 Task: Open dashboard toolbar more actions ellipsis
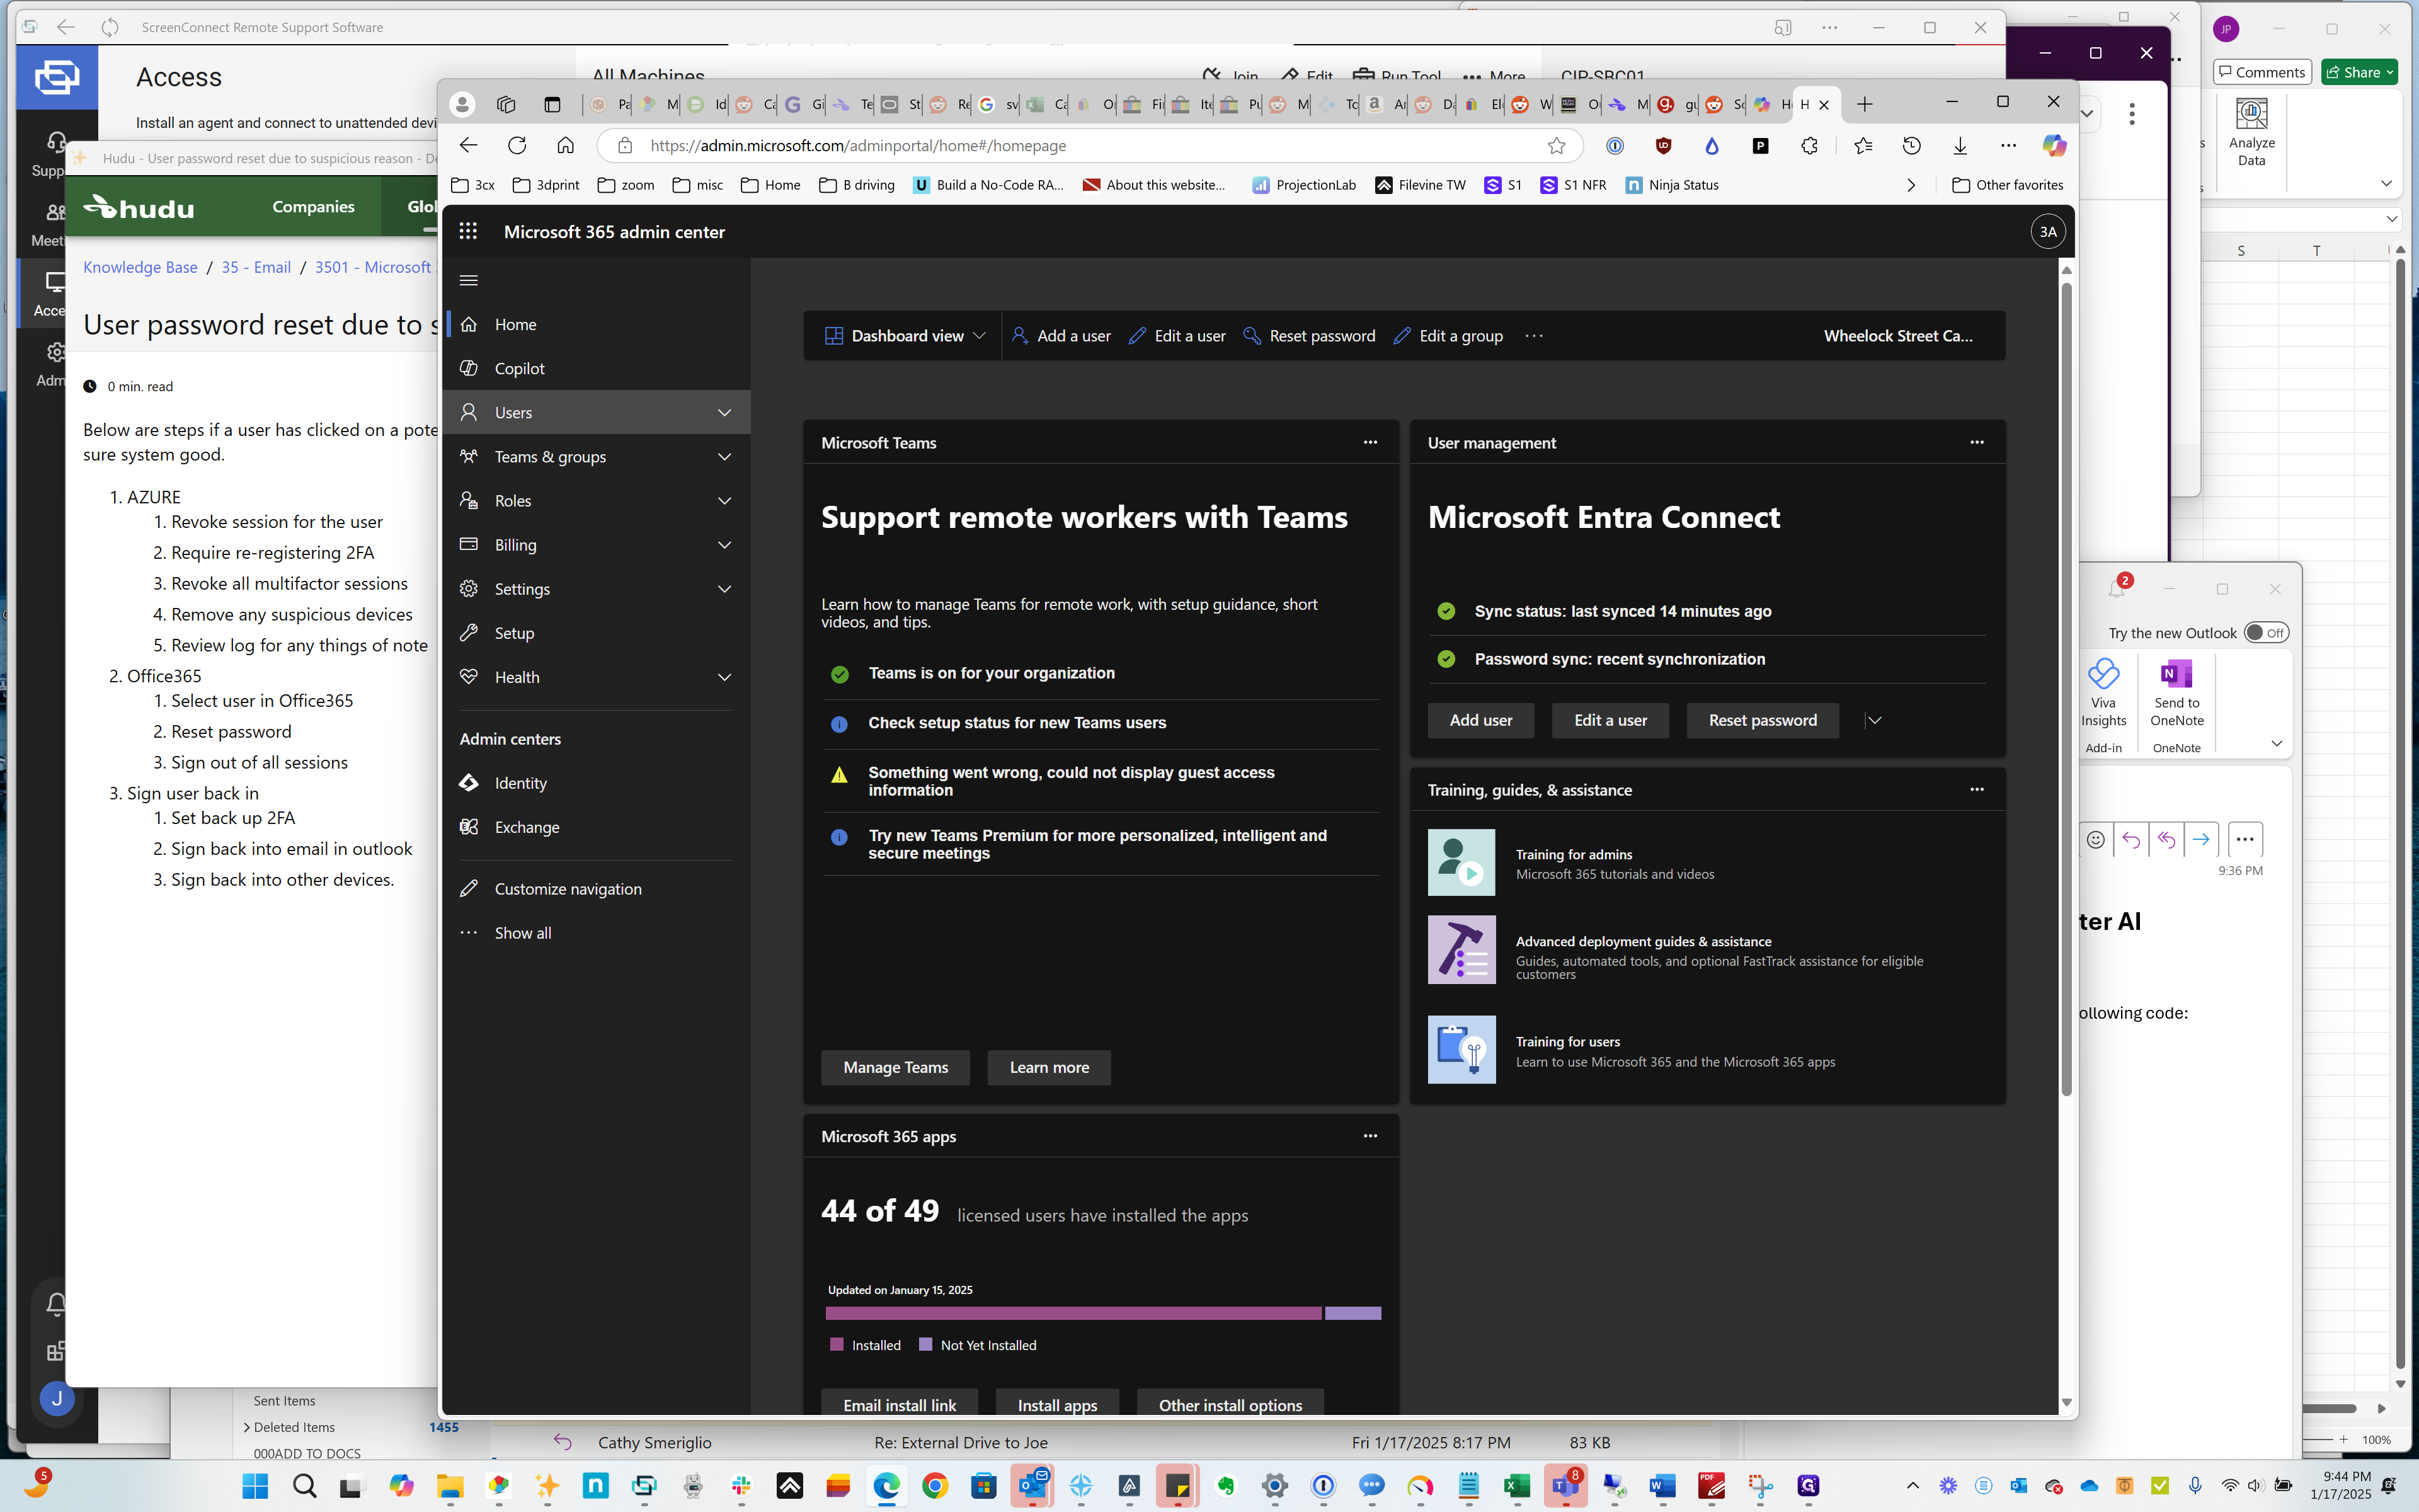point(1535,336)
